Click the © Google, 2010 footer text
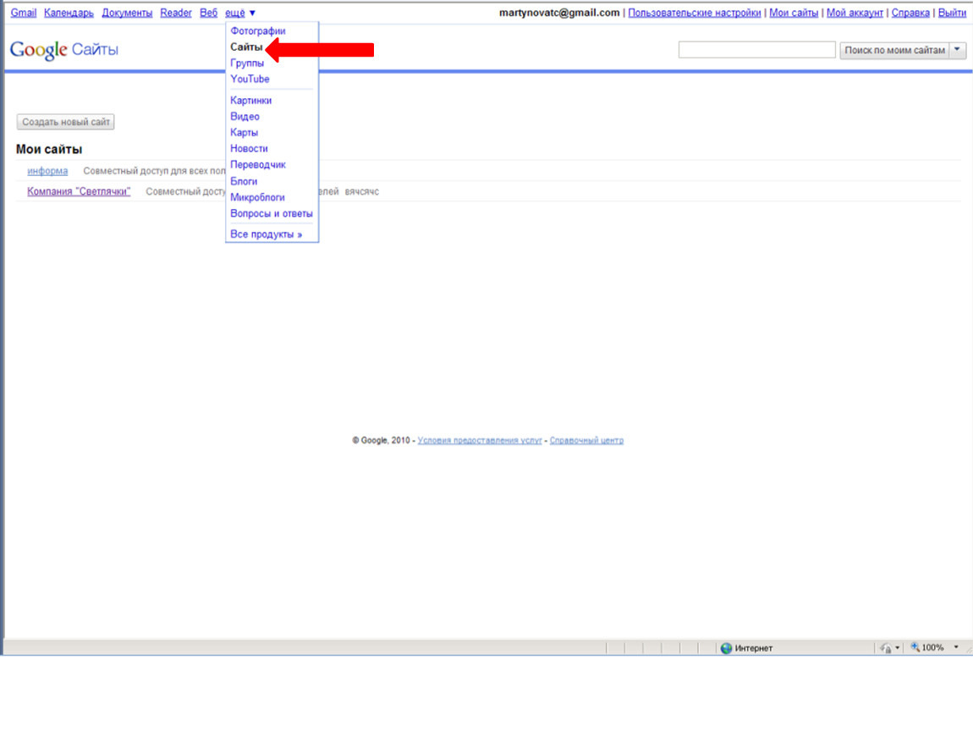The width and height of the screenshot is (973, 731). [381, 440]
